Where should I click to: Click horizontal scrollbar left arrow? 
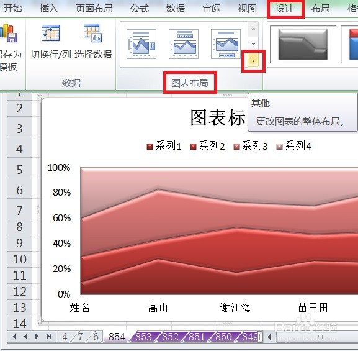[x=270, y=337]
